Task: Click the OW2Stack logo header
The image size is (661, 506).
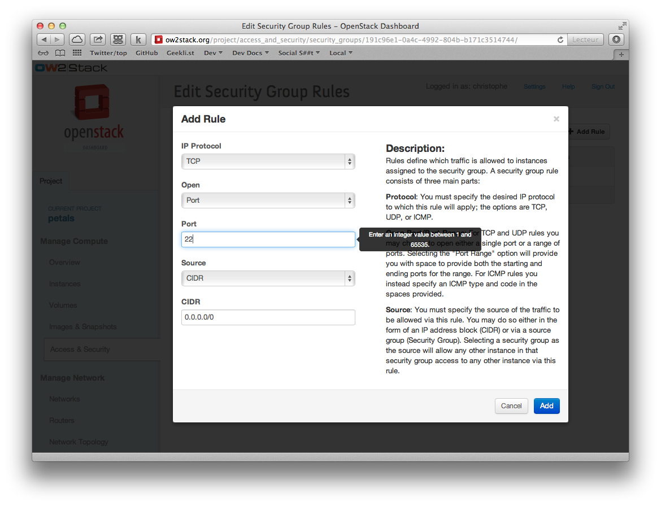Action: point(71,68)
